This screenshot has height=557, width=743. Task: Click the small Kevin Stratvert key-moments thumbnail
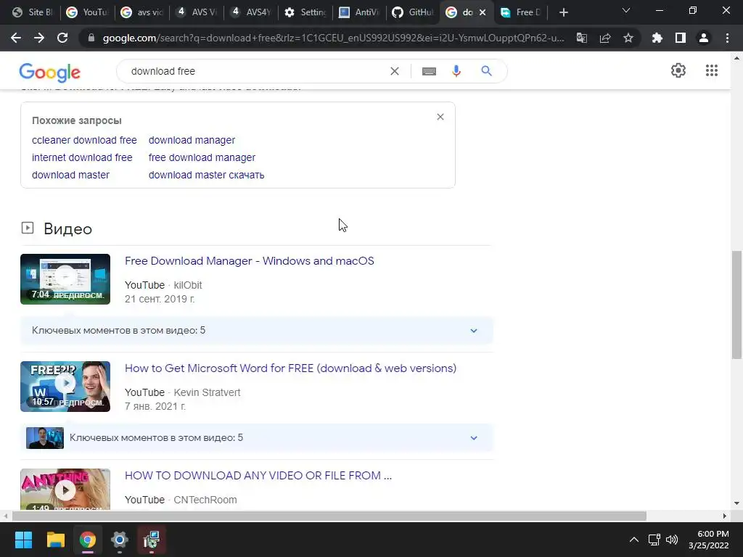pyautogui.click(x=45, y=437)
